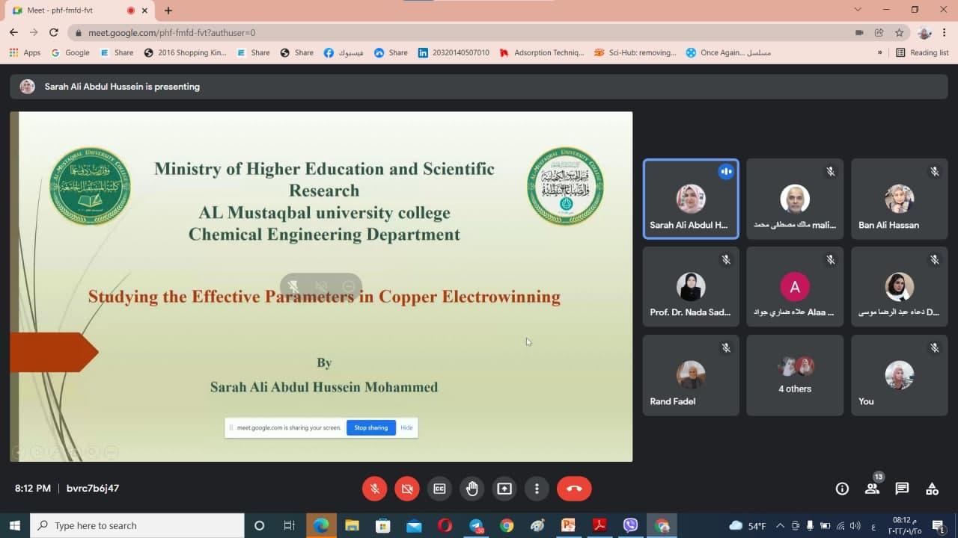This screenshot has width=958, height=538.
Task: Open File Explorer from taskbar
Action: (x=352, y=525)
